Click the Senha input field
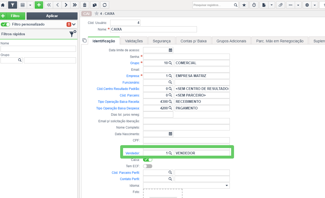This screenshot has height=198, width=325. click(x=186, y=57)
